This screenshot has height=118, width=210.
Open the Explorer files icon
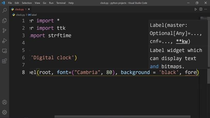4,20
